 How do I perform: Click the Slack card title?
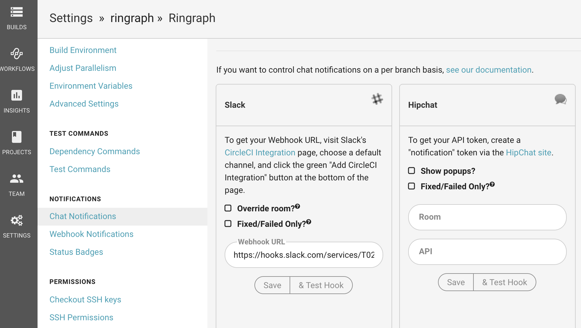(x=235, y=105)
